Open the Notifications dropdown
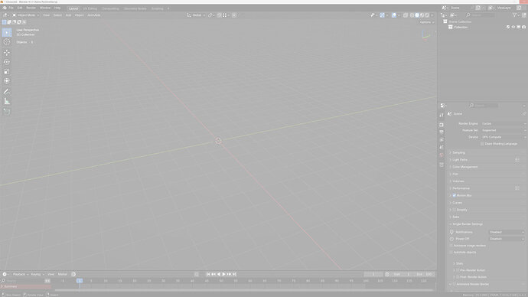The image size is (528, 297). pyautogui.click(x=507, y=232)
